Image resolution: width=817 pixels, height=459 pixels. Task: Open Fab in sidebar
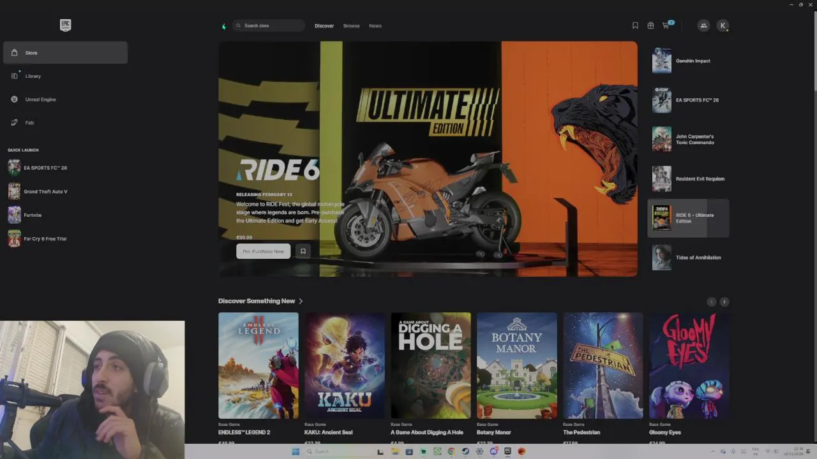coord(65,122)
